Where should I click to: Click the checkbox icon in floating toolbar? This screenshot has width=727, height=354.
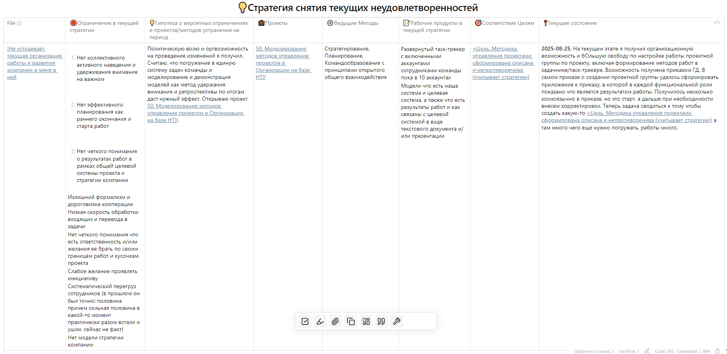coord(305,321)
